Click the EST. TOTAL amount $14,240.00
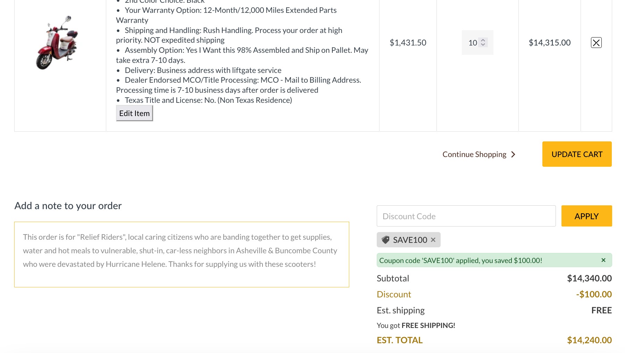The image size is (625, 353). [x=589, y=340]
